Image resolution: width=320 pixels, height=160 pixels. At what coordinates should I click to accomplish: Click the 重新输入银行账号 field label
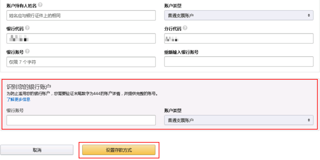point(182,52)
